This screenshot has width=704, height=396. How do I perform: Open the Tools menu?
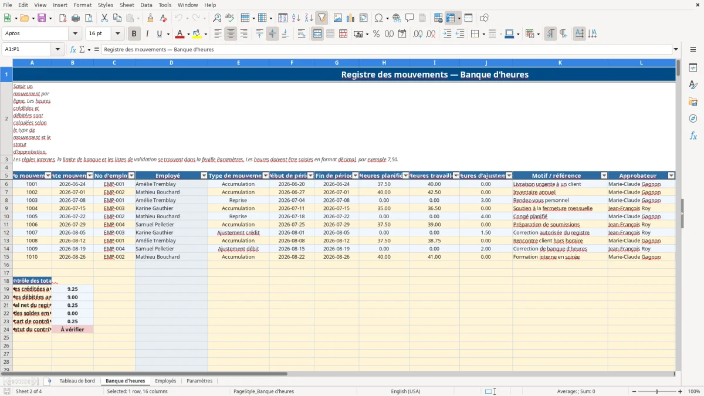pos(165,5)
